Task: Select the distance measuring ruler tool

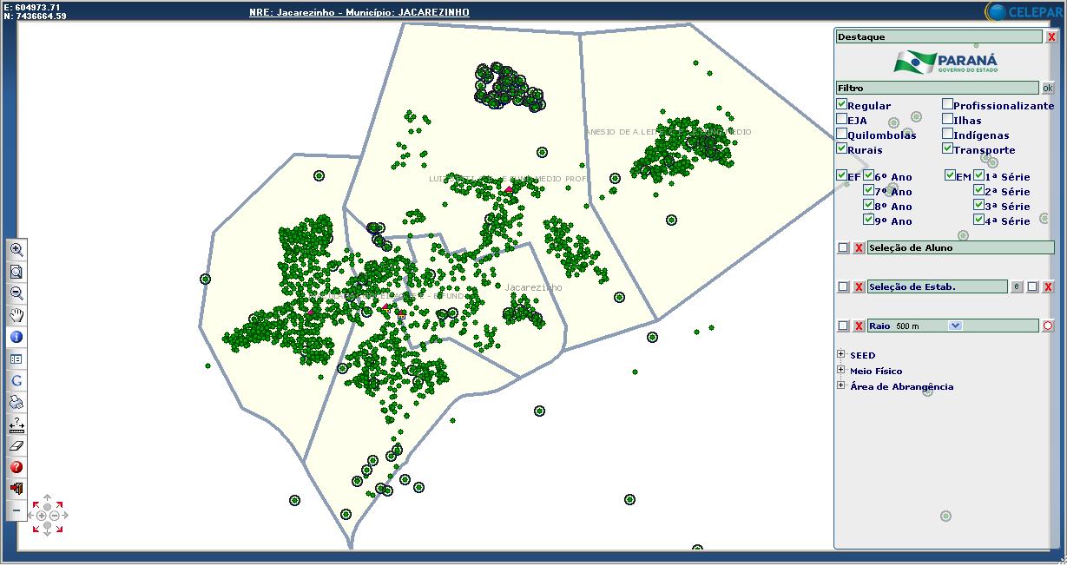Action: point(16,424)
